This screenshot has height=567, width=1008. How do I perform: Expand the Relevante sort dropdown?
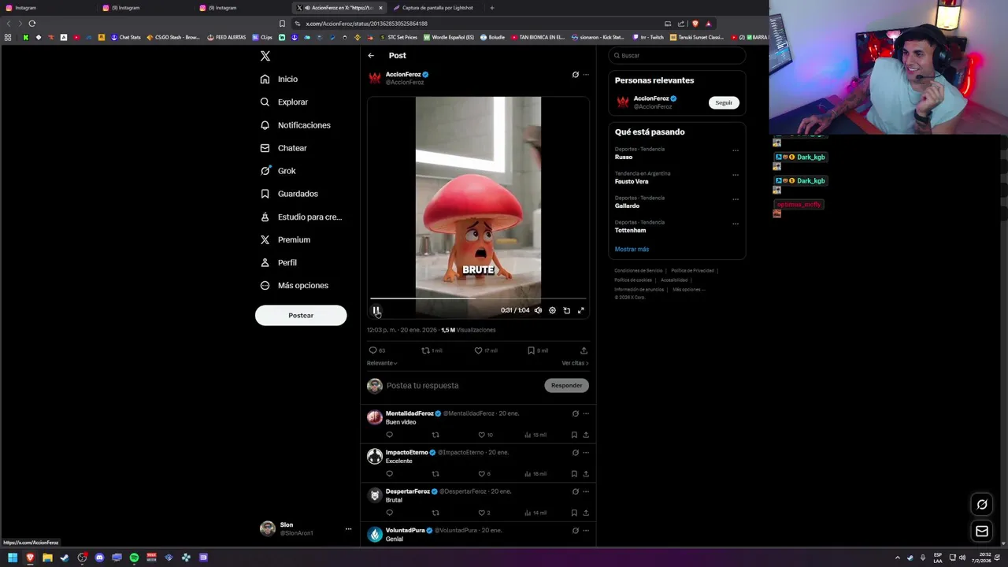(382, 363)
